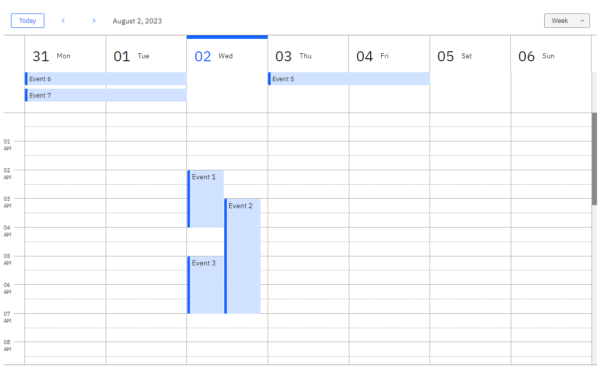Image resolution: width=600 pixels, height=368 pixels.
Task: Go to next week with right chevron
Action: [94, 20]
